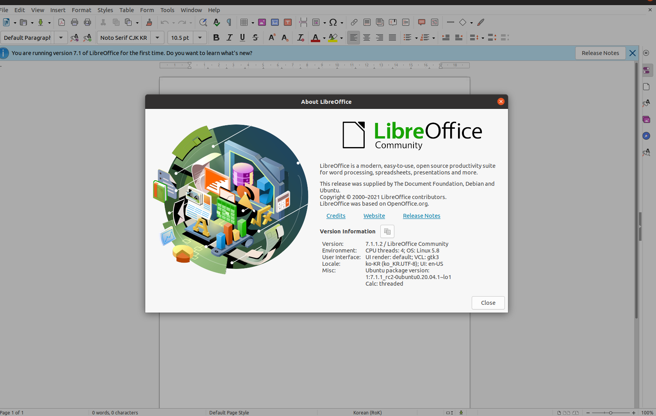Enable Align Right paragraph alignment
656x416 pixels.
click(379, 37)
